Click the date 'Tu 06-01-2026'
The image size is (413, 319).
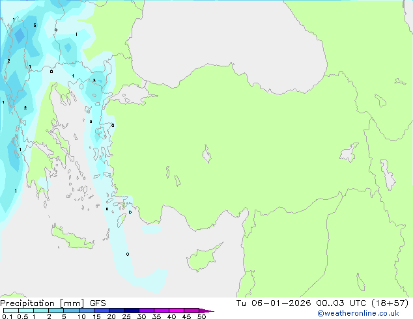point(274,303)
